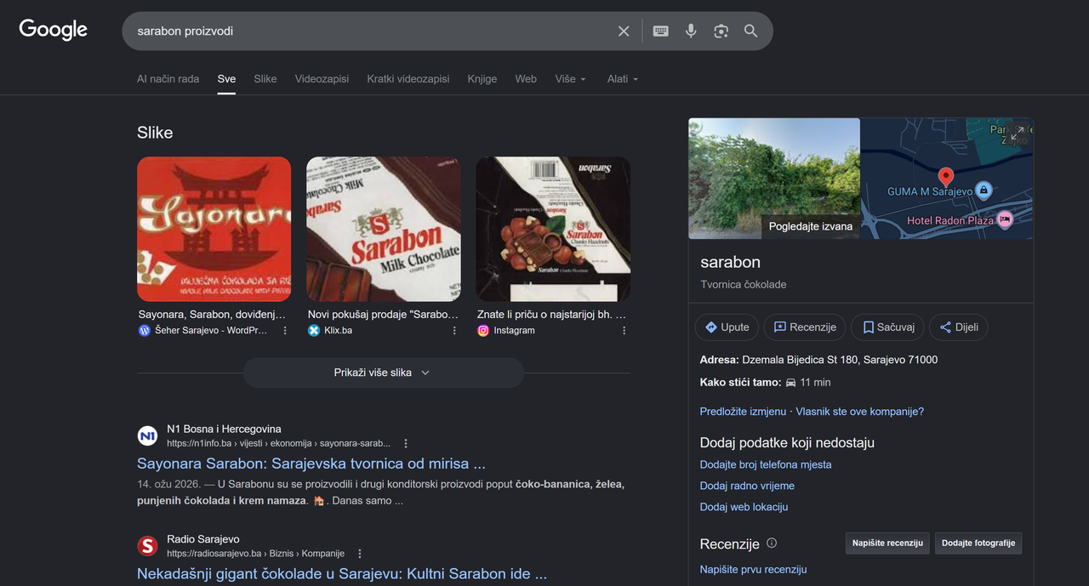The width and height of the screenshot is (1089, 586).
Task: Click the Šeher Sarajevo WordPress favicon
Action: click(x=144, y=331)
